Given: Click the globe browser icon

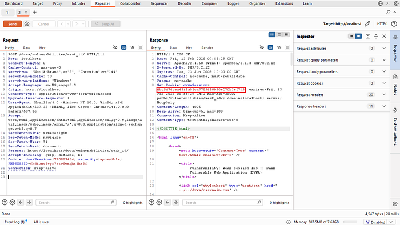Looking at the screenshot, I should pos(381,3).
